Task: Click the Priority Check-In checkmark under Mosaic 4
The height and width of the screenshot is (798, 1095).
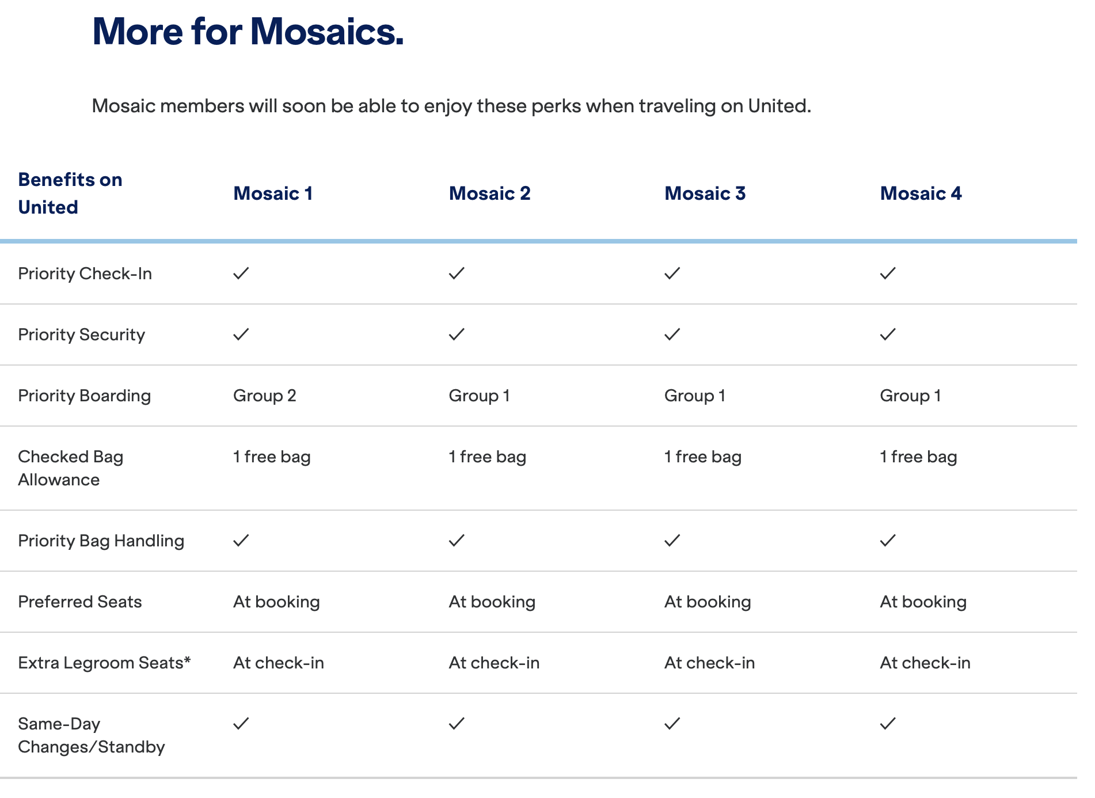Action: [888, 273]
